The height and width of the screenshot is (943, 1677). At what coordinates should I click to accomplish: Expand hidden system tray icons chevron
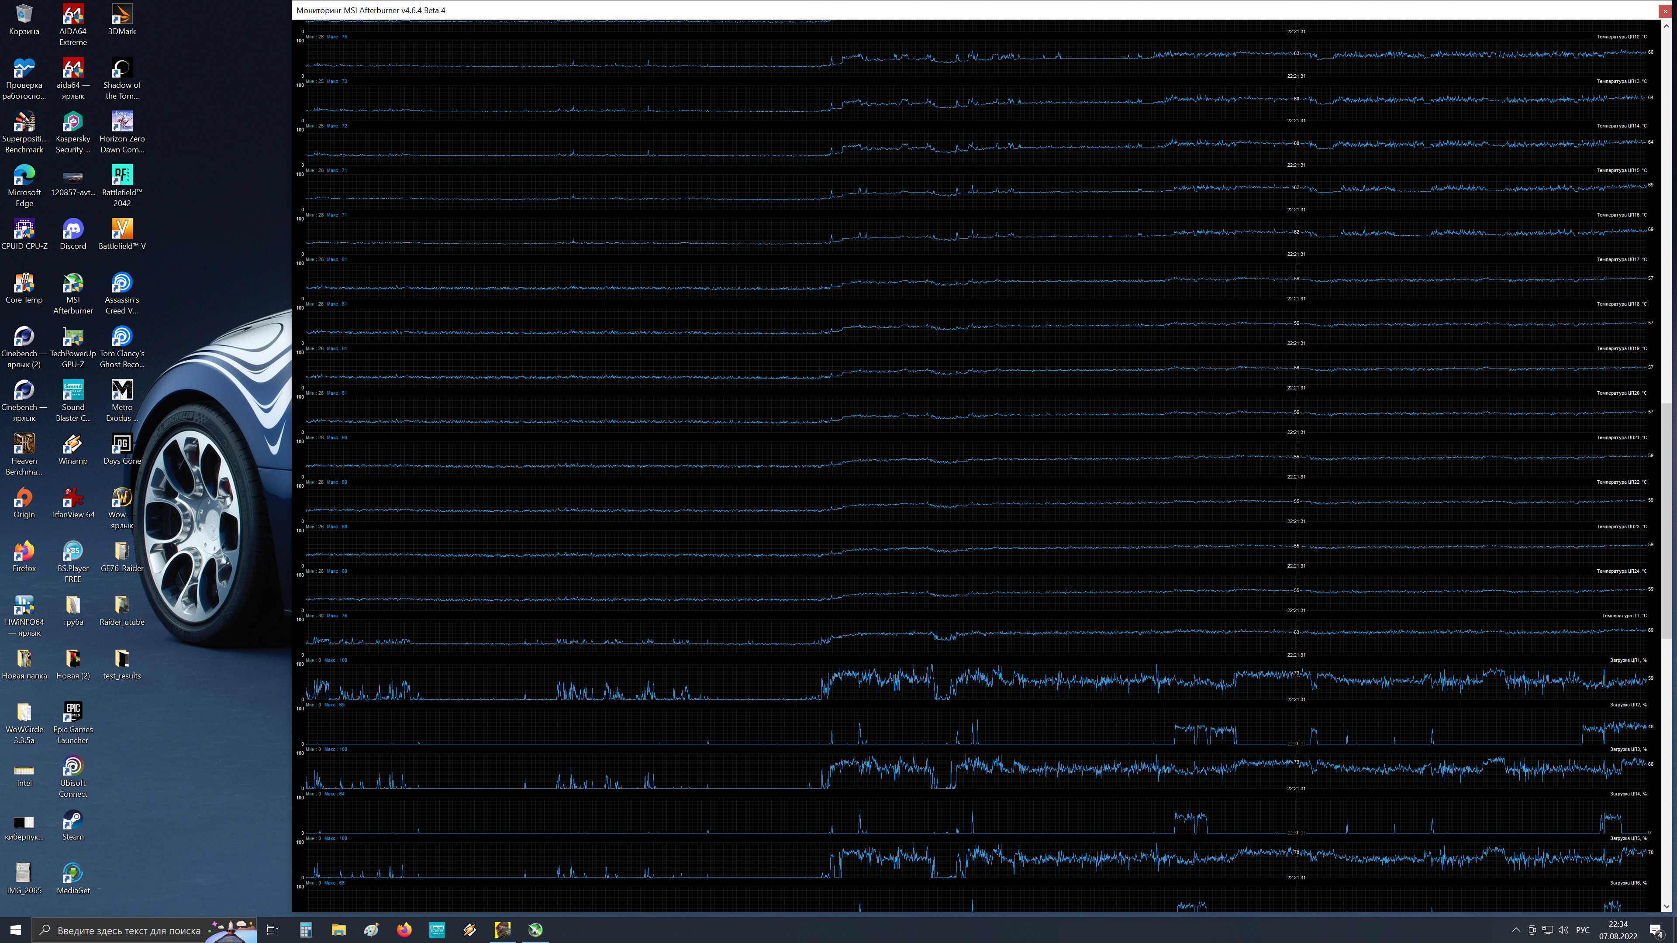(x=1516, y=929)
